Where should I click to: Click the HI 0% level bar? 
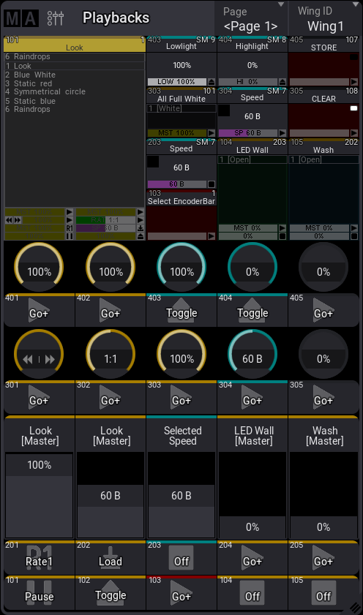coord(247,82)
